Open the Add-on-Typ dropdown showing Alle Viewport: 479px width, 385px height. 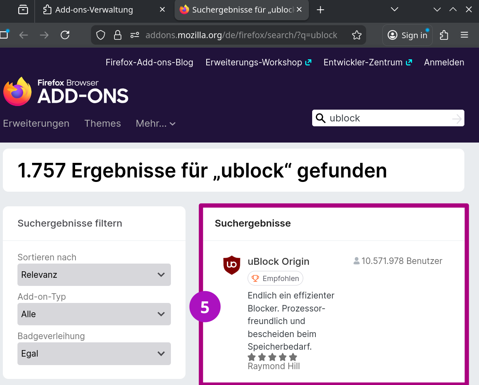point(94,314)
